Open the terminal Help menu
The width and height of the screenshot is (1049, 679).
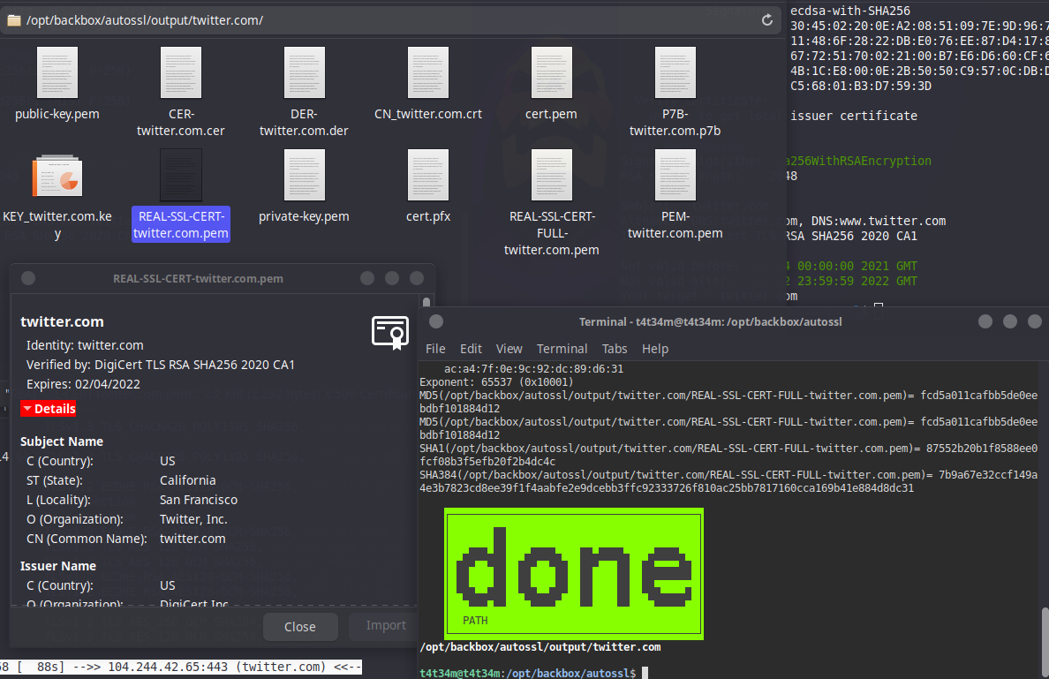pos(655,349)
